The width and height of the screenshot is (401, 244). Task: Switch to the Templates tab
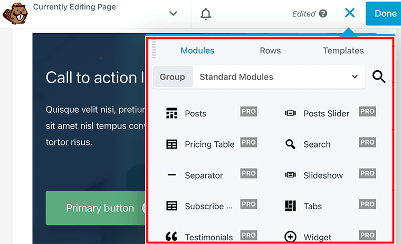pyautogui.click(x=343, y=51)
